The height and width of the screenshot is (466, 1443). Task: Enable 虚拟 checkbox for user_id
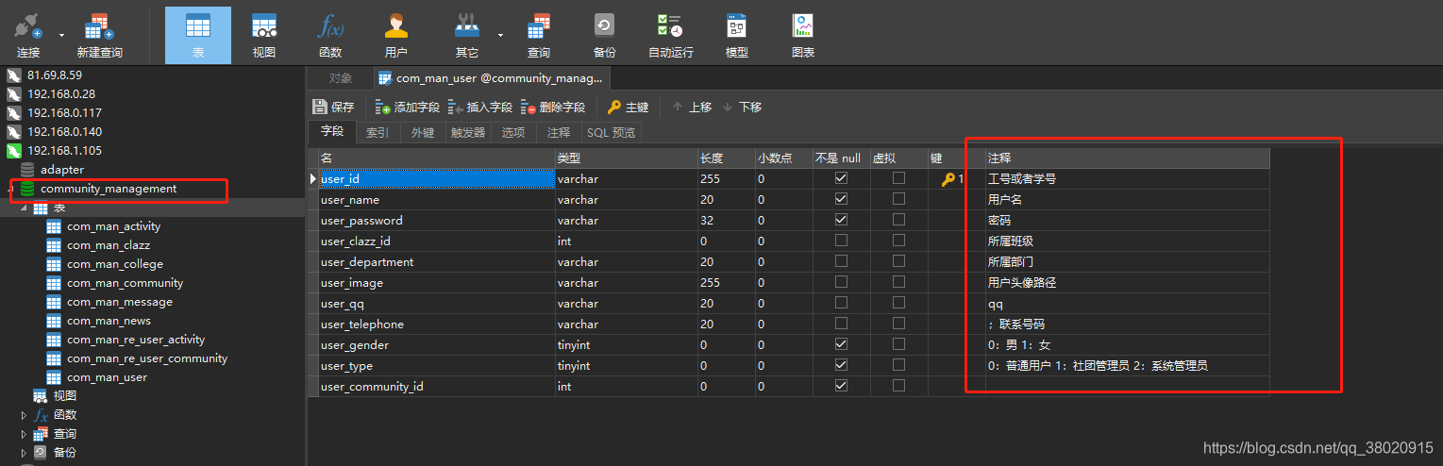click(x=898, y=178)
